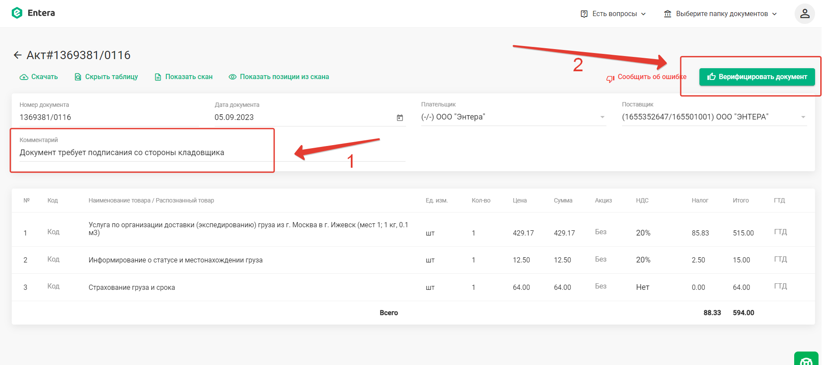This screenshot has height=365, width=822.
Task: Click the question mark help icon
Action: [584, 14]
